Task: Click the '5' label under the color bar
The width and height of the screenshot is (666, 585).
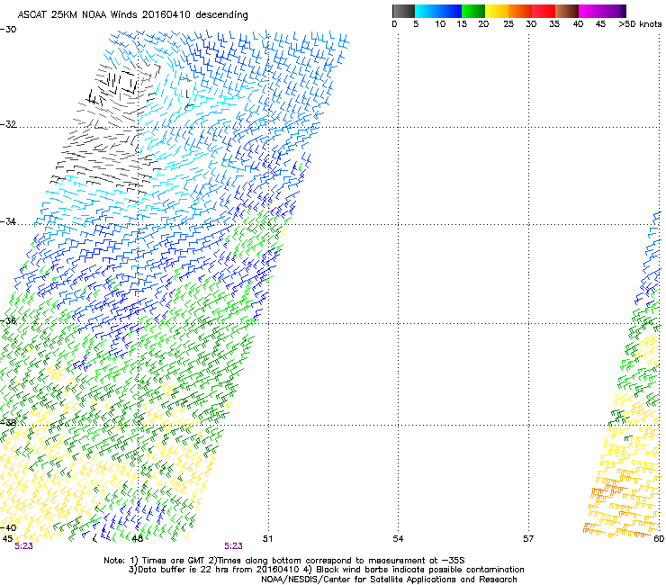Action: click(x=416, y=24)
